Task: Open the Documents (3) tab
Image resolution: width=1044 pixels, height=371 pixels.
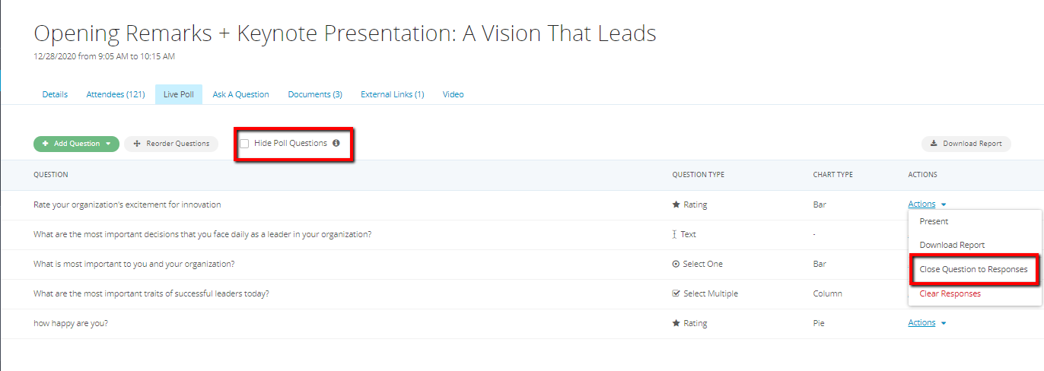Action: click(x=315, y=94)
